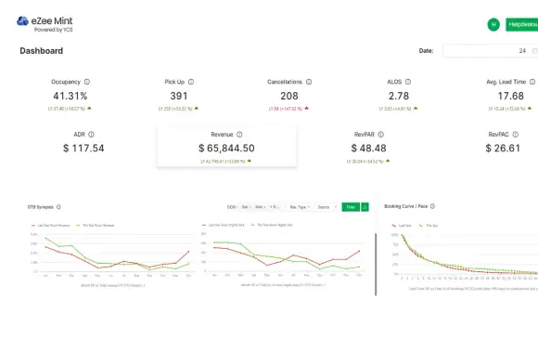The image size is (538, 353).
Task: Click the ADR value $ 117.54
Action: pos(83,148)
